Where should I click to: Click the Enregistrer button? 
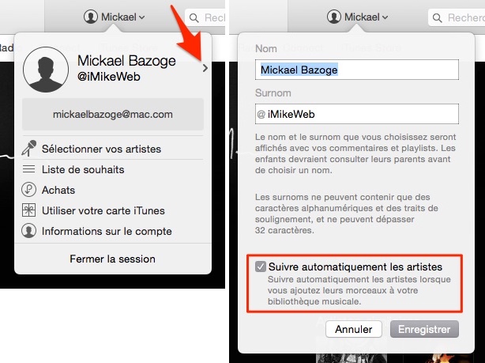424,329
